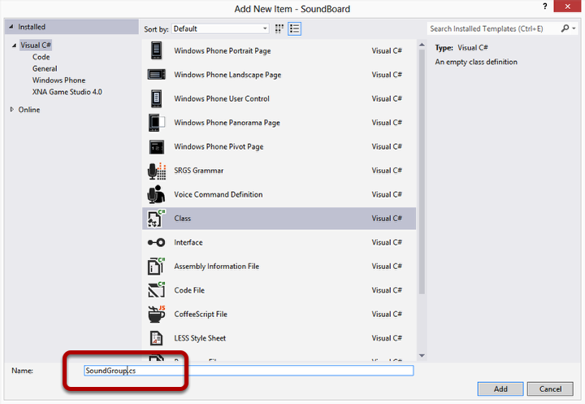
Task: Collapse the Installed section
Action: [x=11, y=27]
